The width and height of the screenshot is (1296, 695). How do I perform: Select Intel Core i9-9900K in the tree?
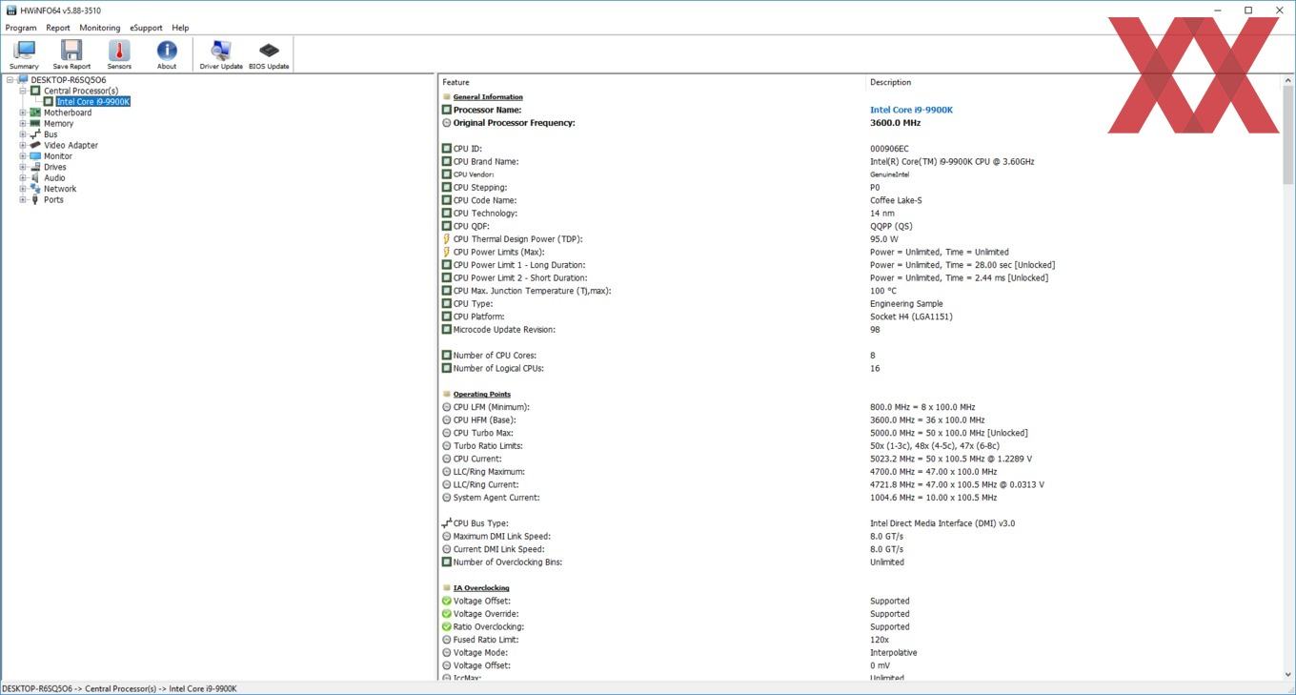(x=92, y=102)
